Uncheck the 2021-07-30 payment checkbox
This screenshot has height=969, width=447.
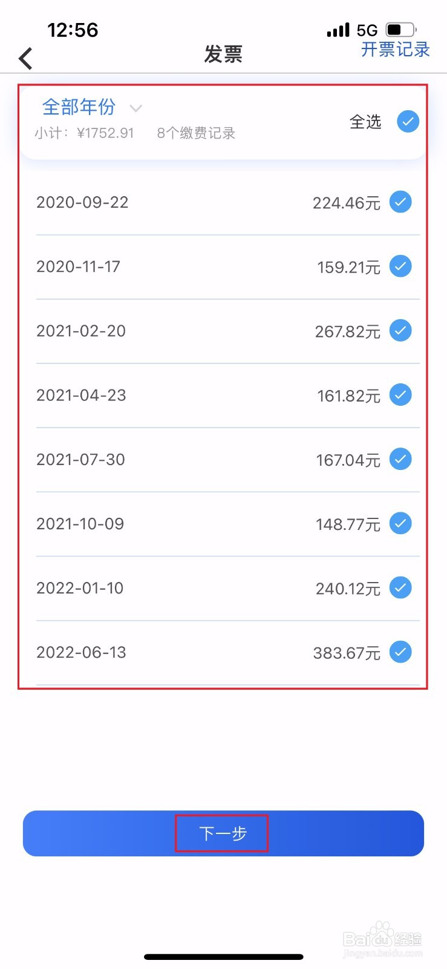click(400, 459)
